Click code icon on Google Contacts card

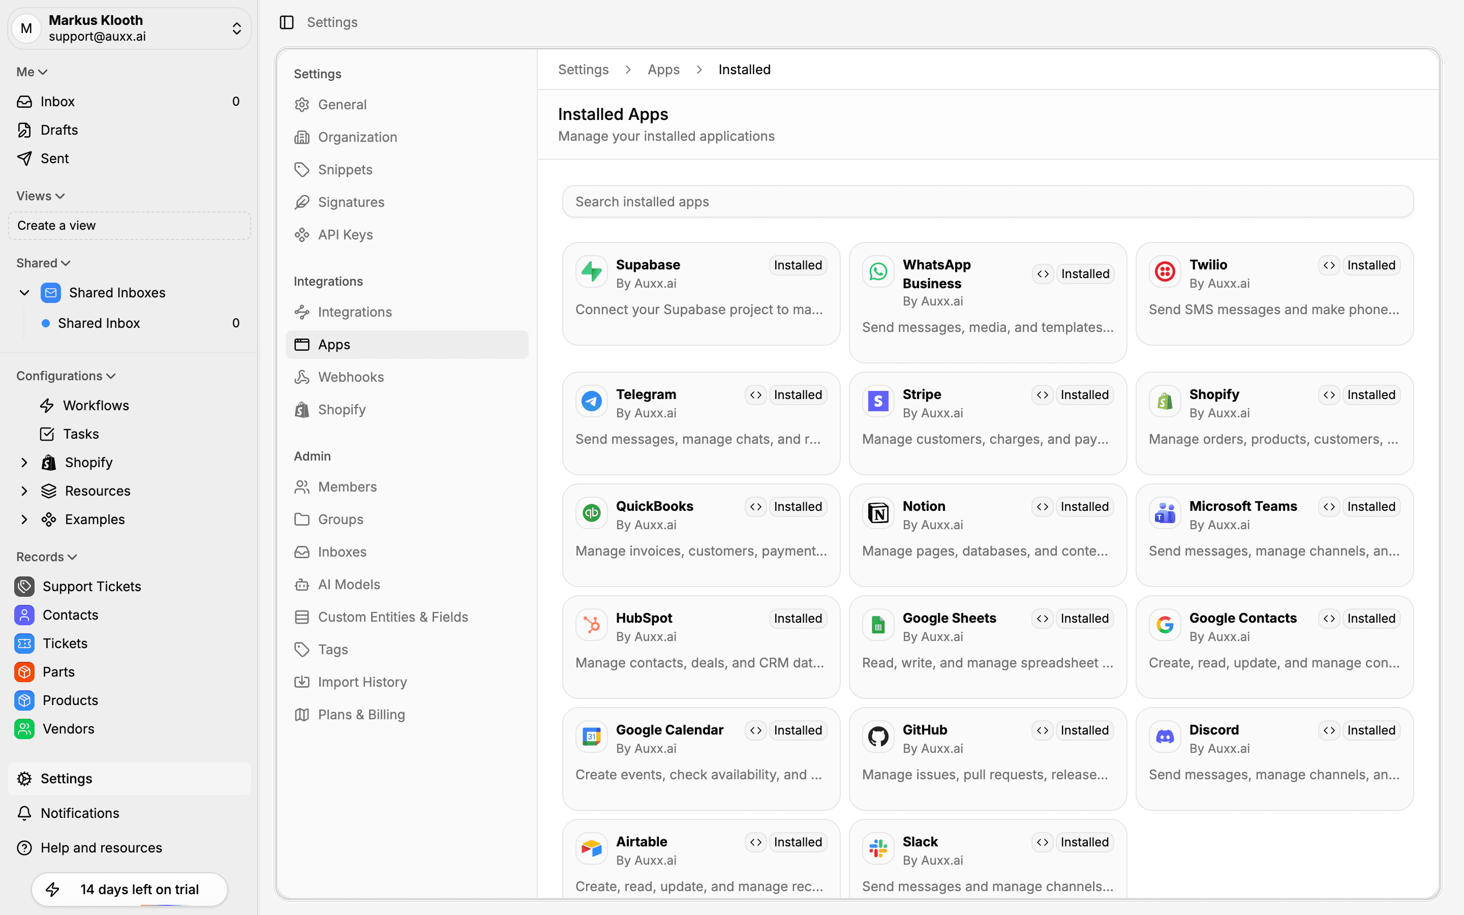[1329, 619]
